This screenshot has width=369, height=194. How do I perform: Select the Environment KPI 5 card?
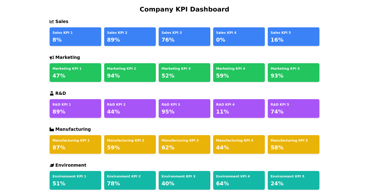[293, 180]
